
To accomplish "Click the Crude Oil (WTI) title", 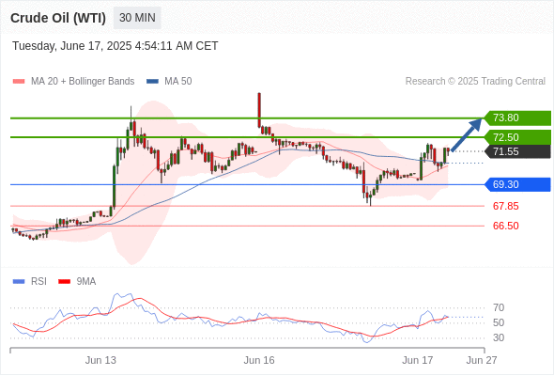I will tap(58, 18).
